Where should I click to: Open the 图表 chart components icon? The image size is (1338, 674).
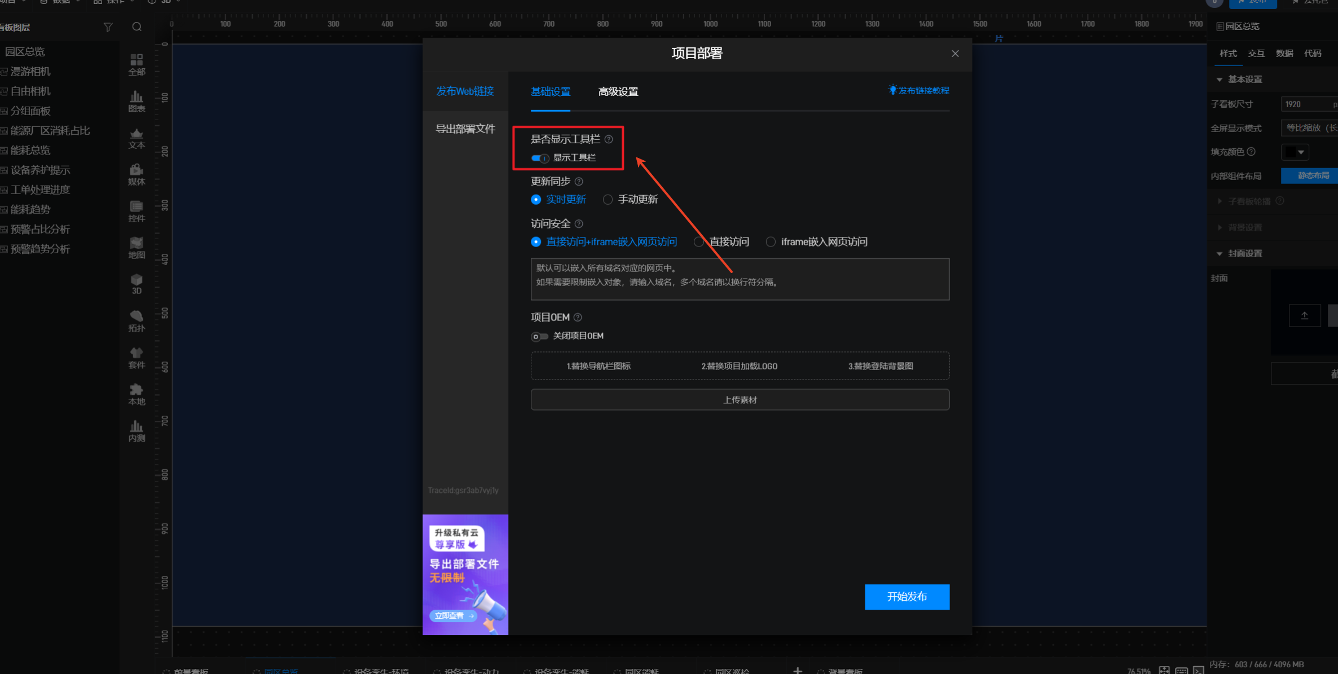pyautogui.click(x=137, y=101)
